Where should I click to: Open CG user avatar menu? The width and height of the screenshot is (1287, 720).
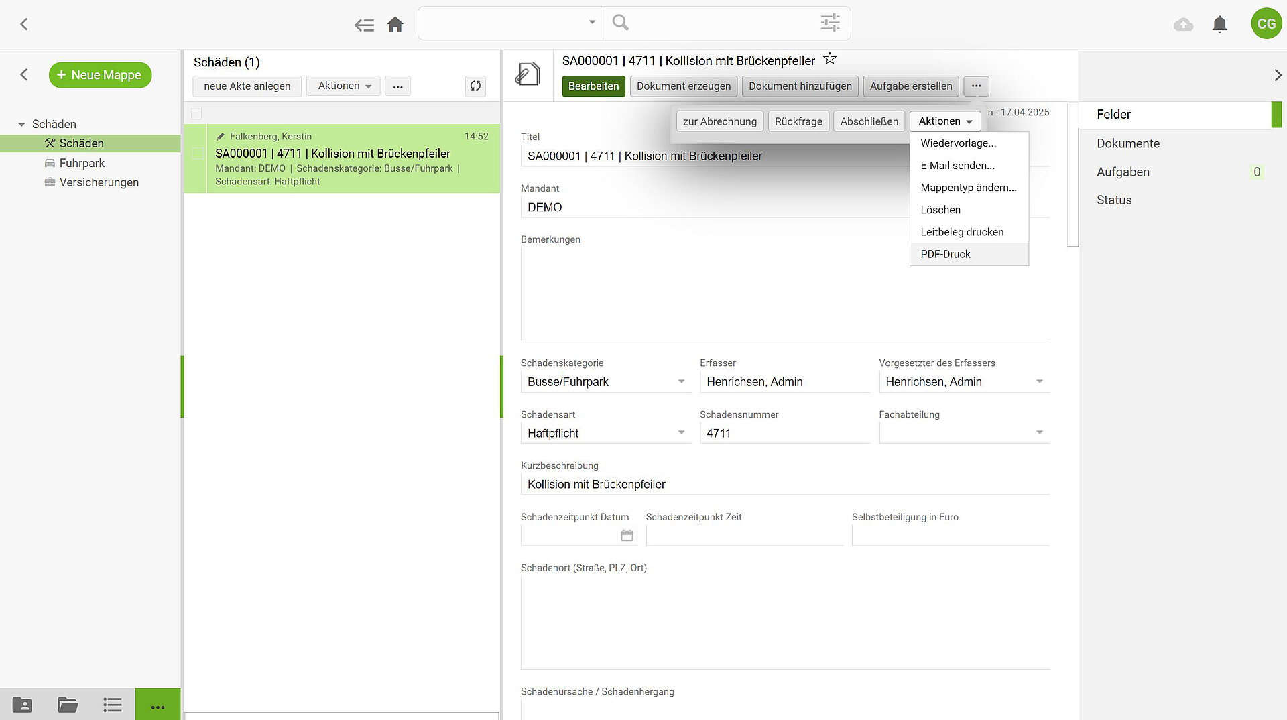pos(1266,23)
